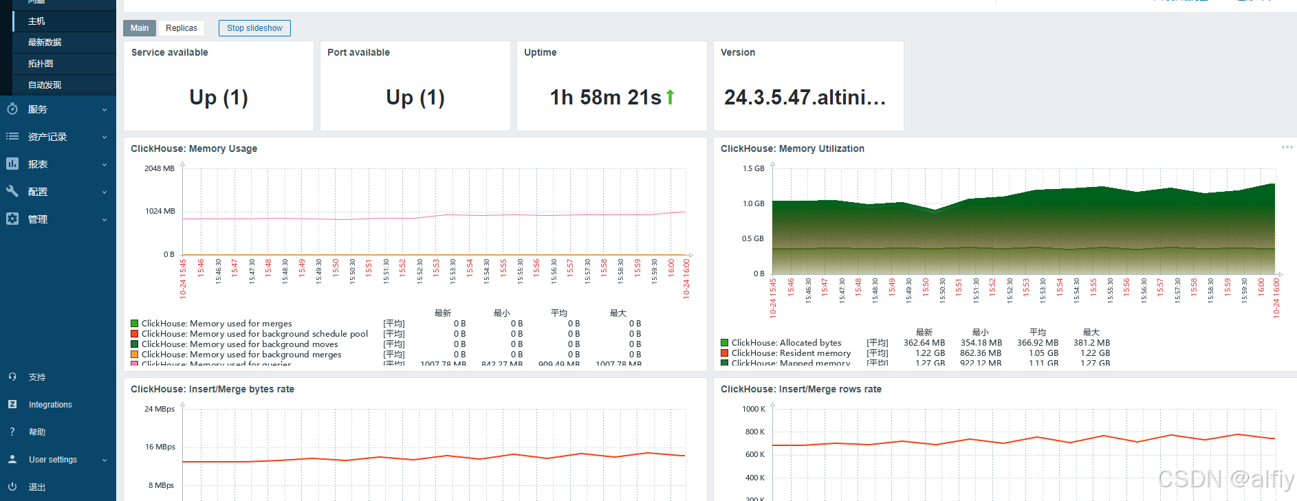Click the 381.2 MB maximum value
Image resolution: width=1297 pixels, height=501 pixels.
[1091, 343]
